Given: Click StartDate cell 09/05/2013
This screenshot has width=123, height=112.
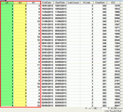Looking at the screenshot, I should click(61, 78).
